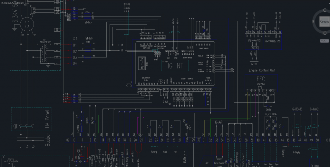The width and height of the screenshot is (330, 167).
Task: Select the Fu7/16A fuse text
Action: (x=78, y=129)
